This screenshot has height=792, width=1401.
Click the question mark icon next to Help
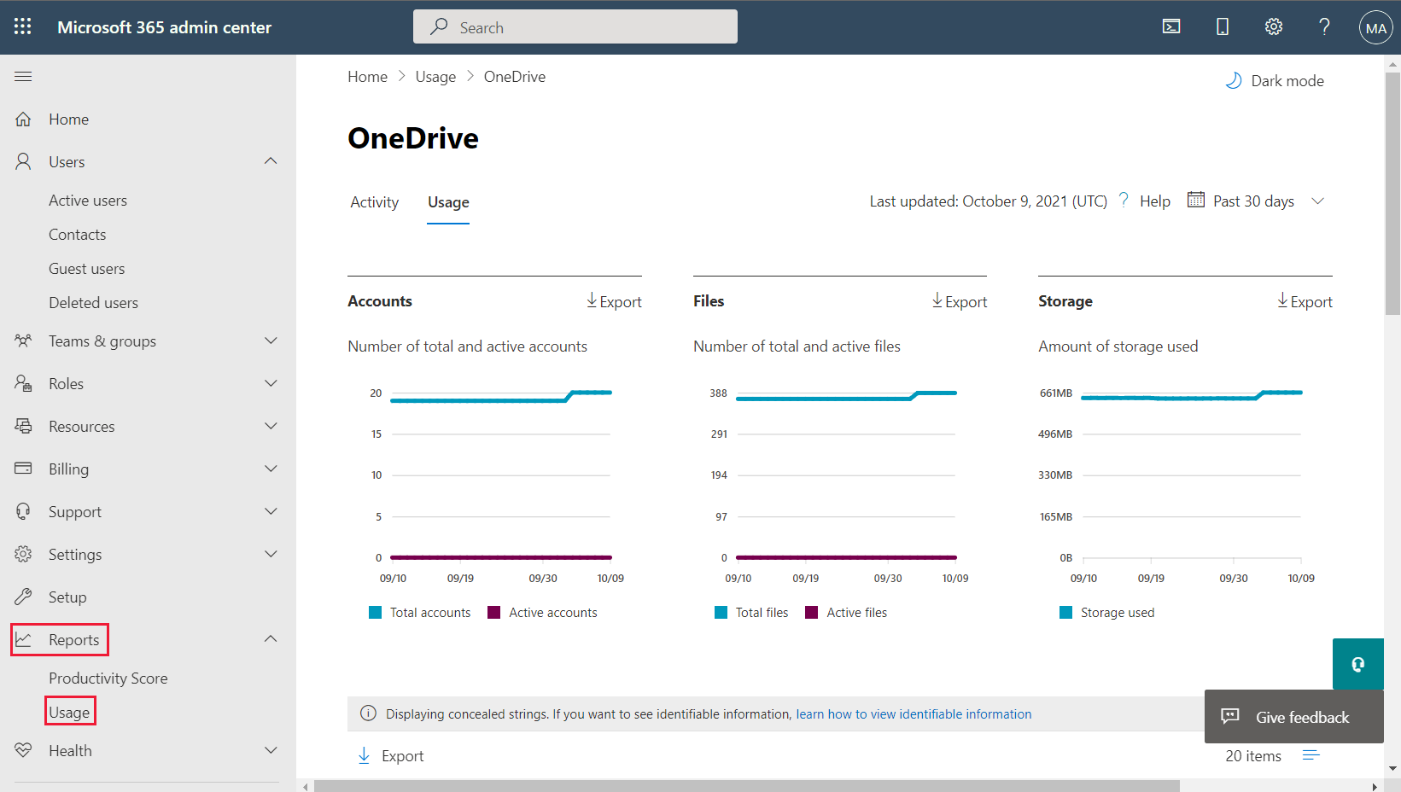[x=1124, y=200]
